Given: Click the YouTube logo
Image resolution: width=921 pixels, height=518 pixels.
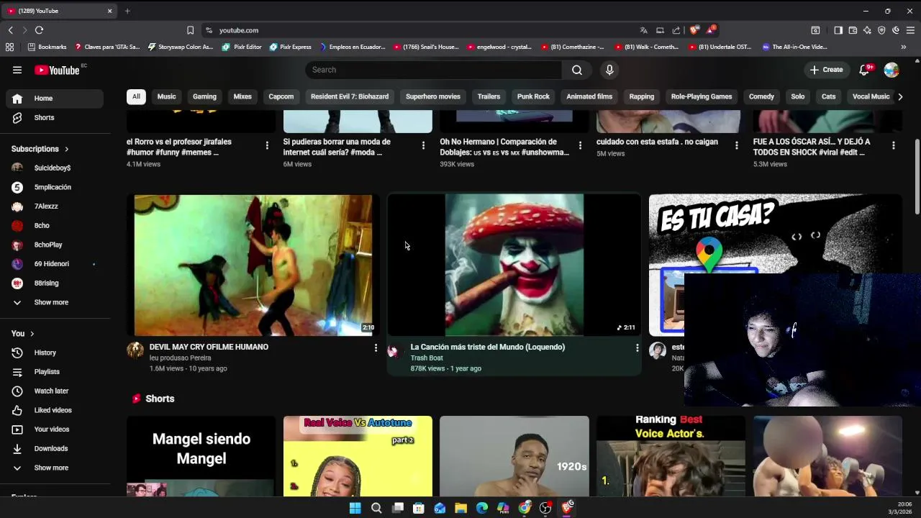Looking at the screenshot, I should [57, 70].
